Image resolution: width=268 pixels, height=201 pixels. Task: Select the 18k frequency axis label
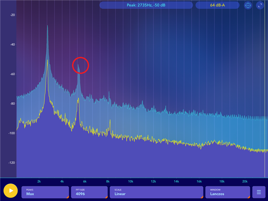222,182
